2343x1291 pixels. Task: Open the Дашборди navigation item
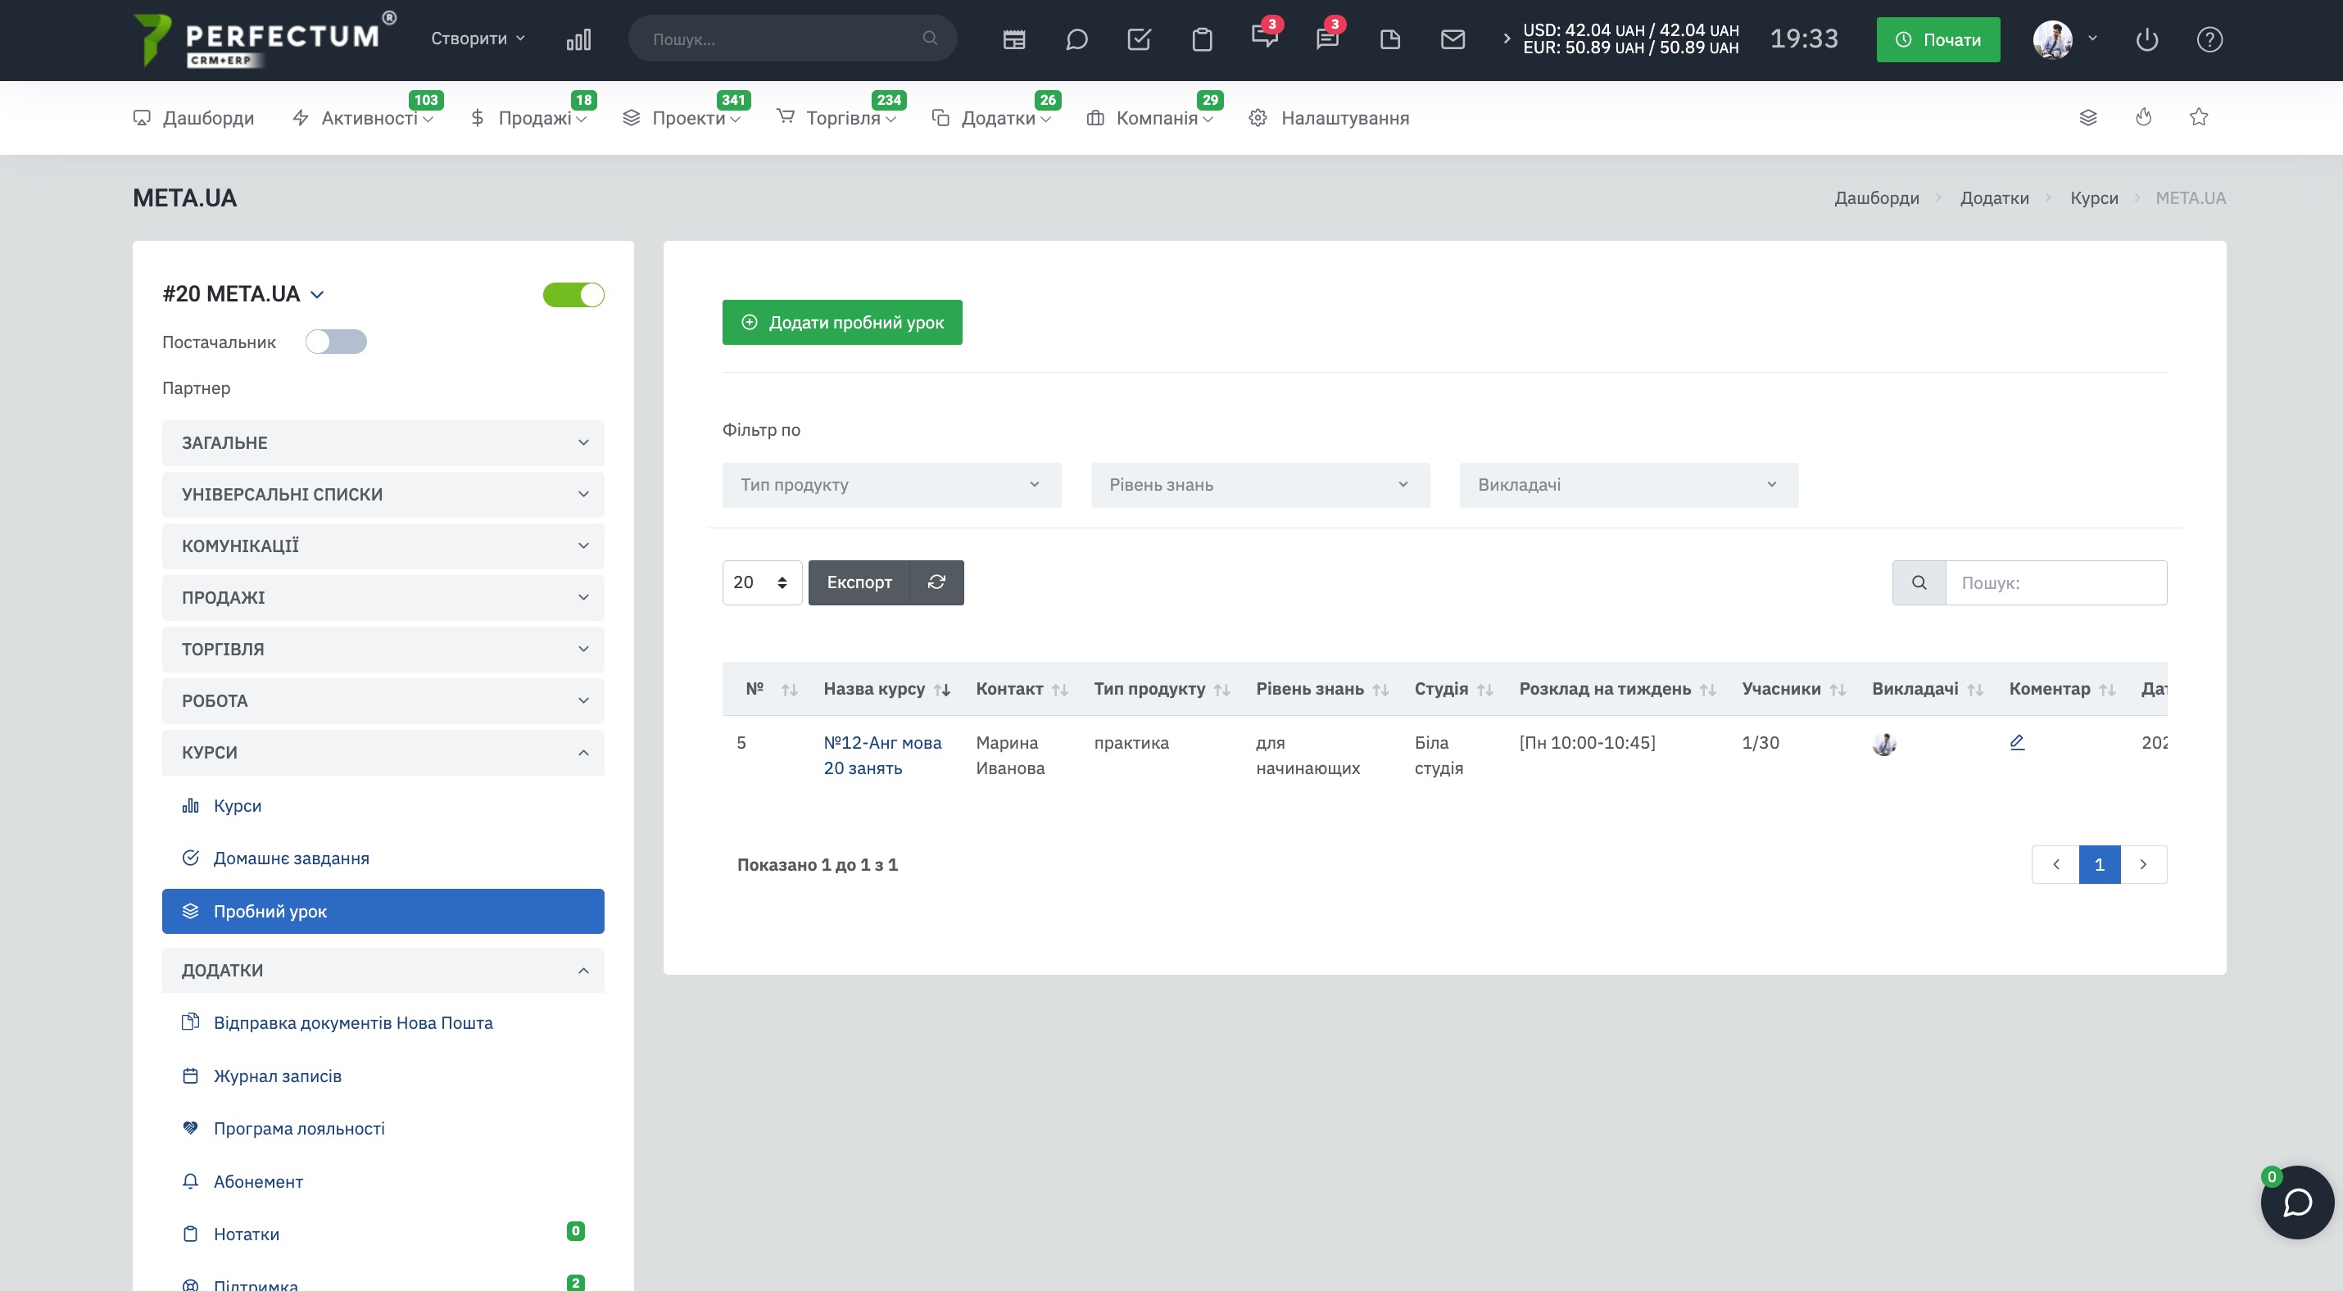193,118
